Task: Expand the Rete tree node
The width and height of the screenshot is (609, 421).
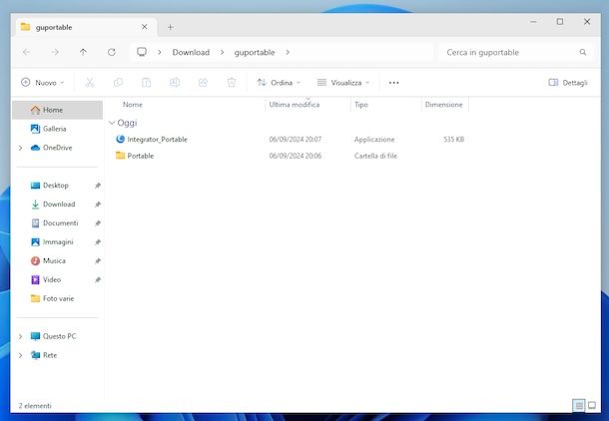Action: (20, 355)
